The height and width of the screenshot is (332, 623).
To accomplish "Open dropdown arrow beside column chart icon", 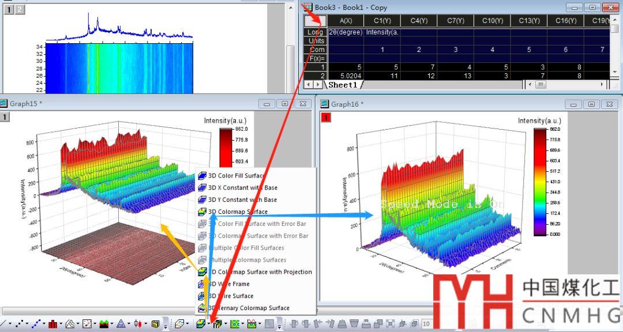I will click(x=62, y=325).
